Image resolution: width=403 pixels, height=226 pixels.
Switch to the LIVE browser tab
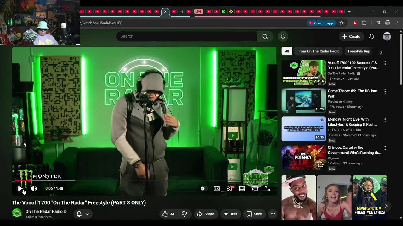tap(198, 12)
